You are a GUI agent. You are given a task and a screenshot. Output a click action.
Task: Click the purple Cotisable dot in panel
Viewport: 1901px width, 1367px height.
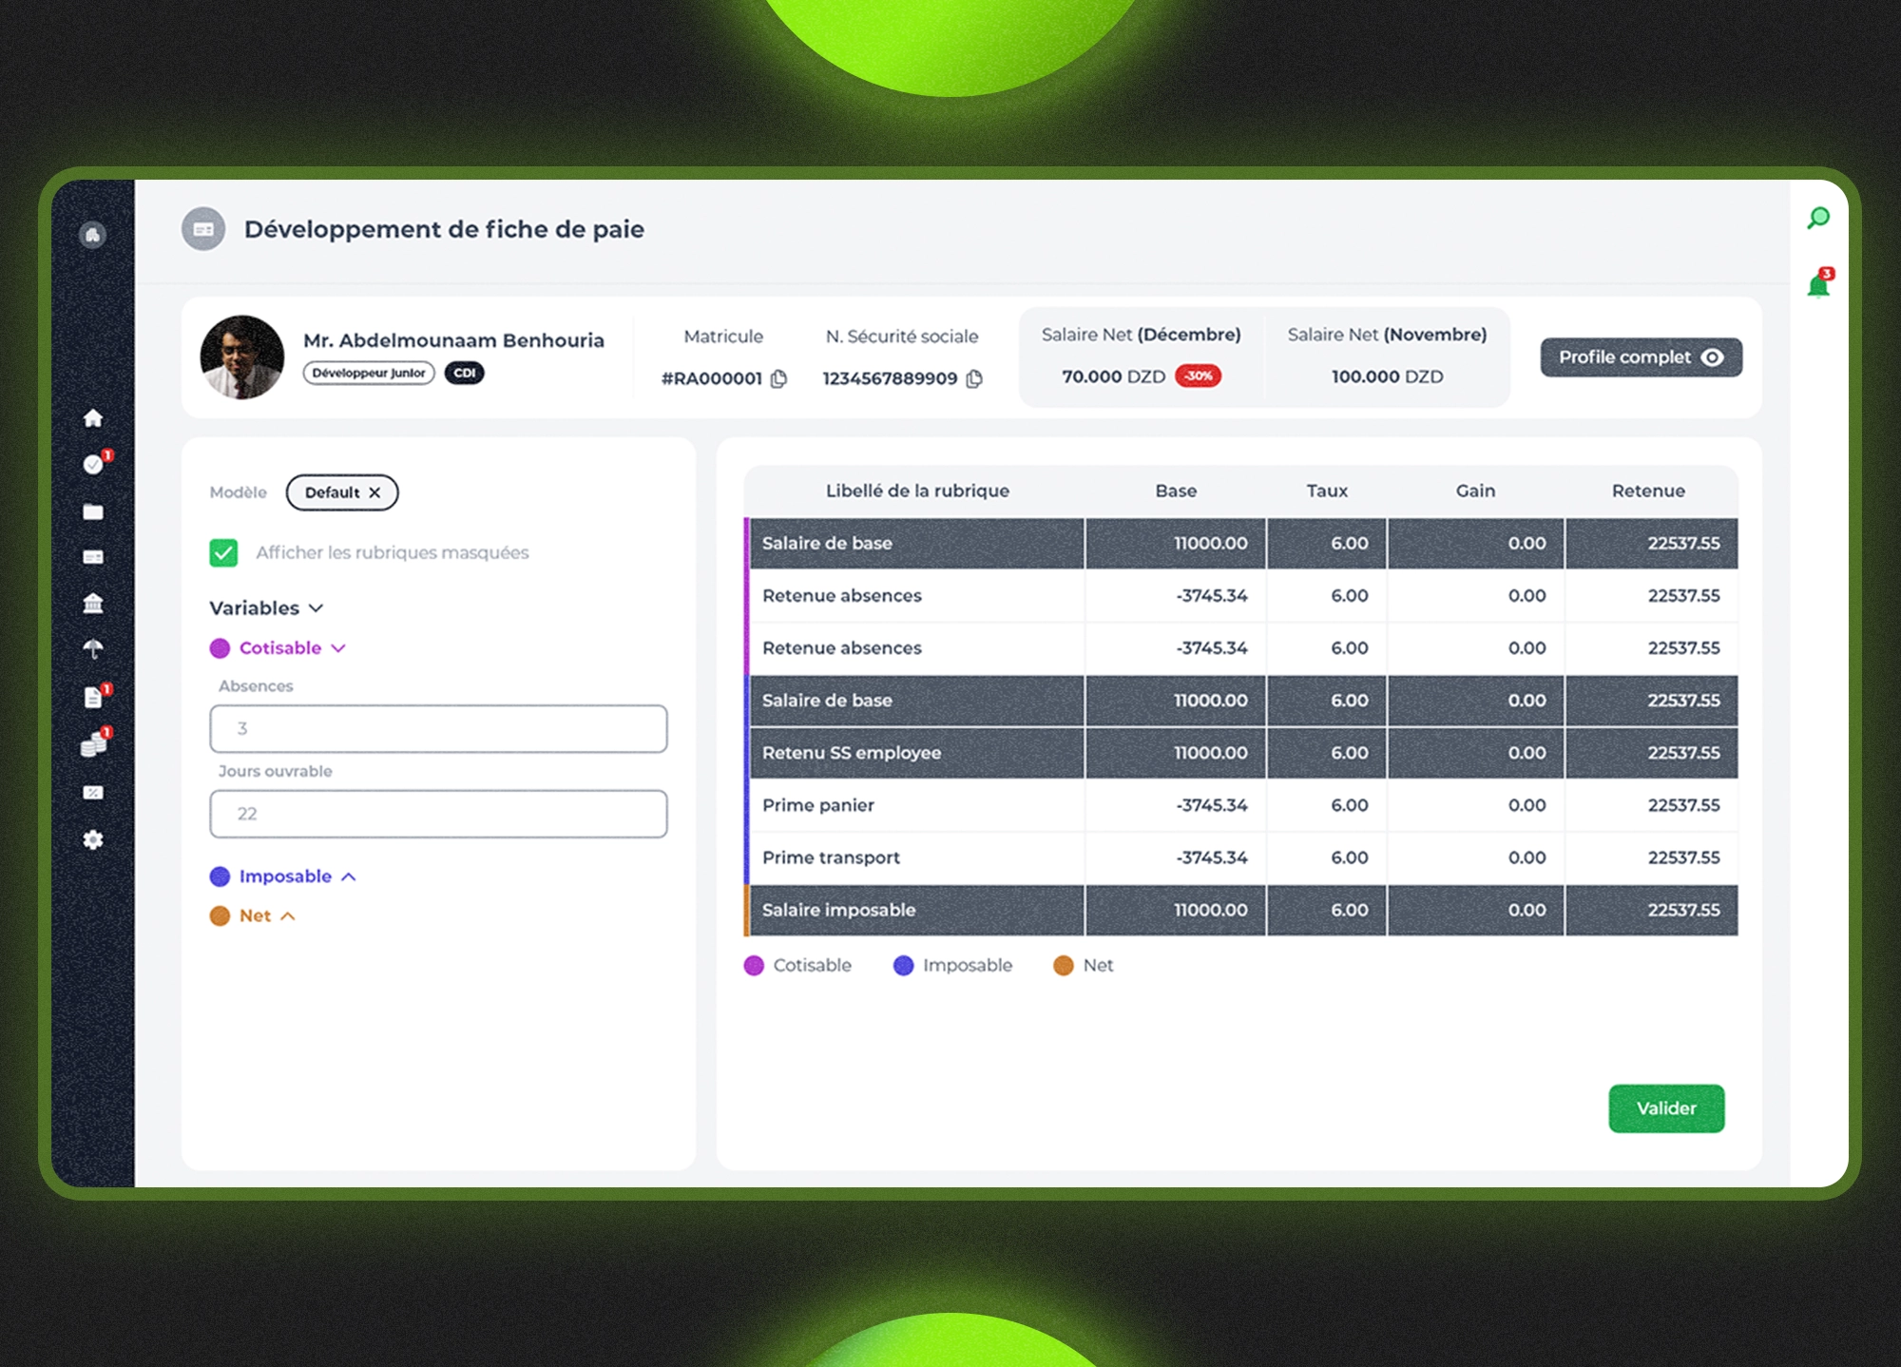pyautogui.click(x=220, y=648)
